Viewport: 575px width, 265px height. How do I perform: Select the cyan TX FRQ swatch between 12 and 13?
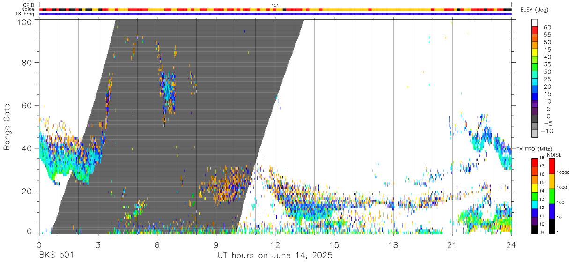(535, 204)
